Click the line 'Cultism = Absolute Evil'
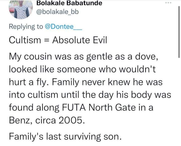Image resolution: width=181 pixels, height=146 pixels. [x=58, y=40]
